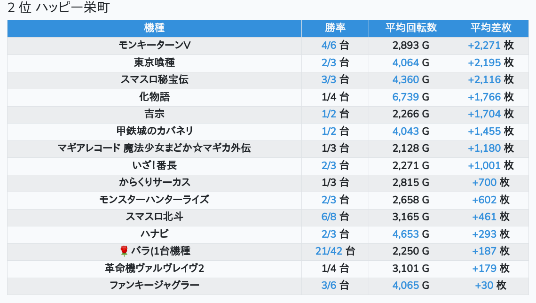This screenshot has width=536, height=303.
Task: Click the 2位 ハッピー栄町 heading
Action: click(x=59, y=8)
